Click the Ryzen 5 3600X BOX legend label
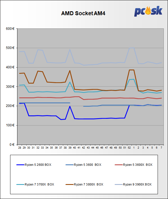 [138, 165]
